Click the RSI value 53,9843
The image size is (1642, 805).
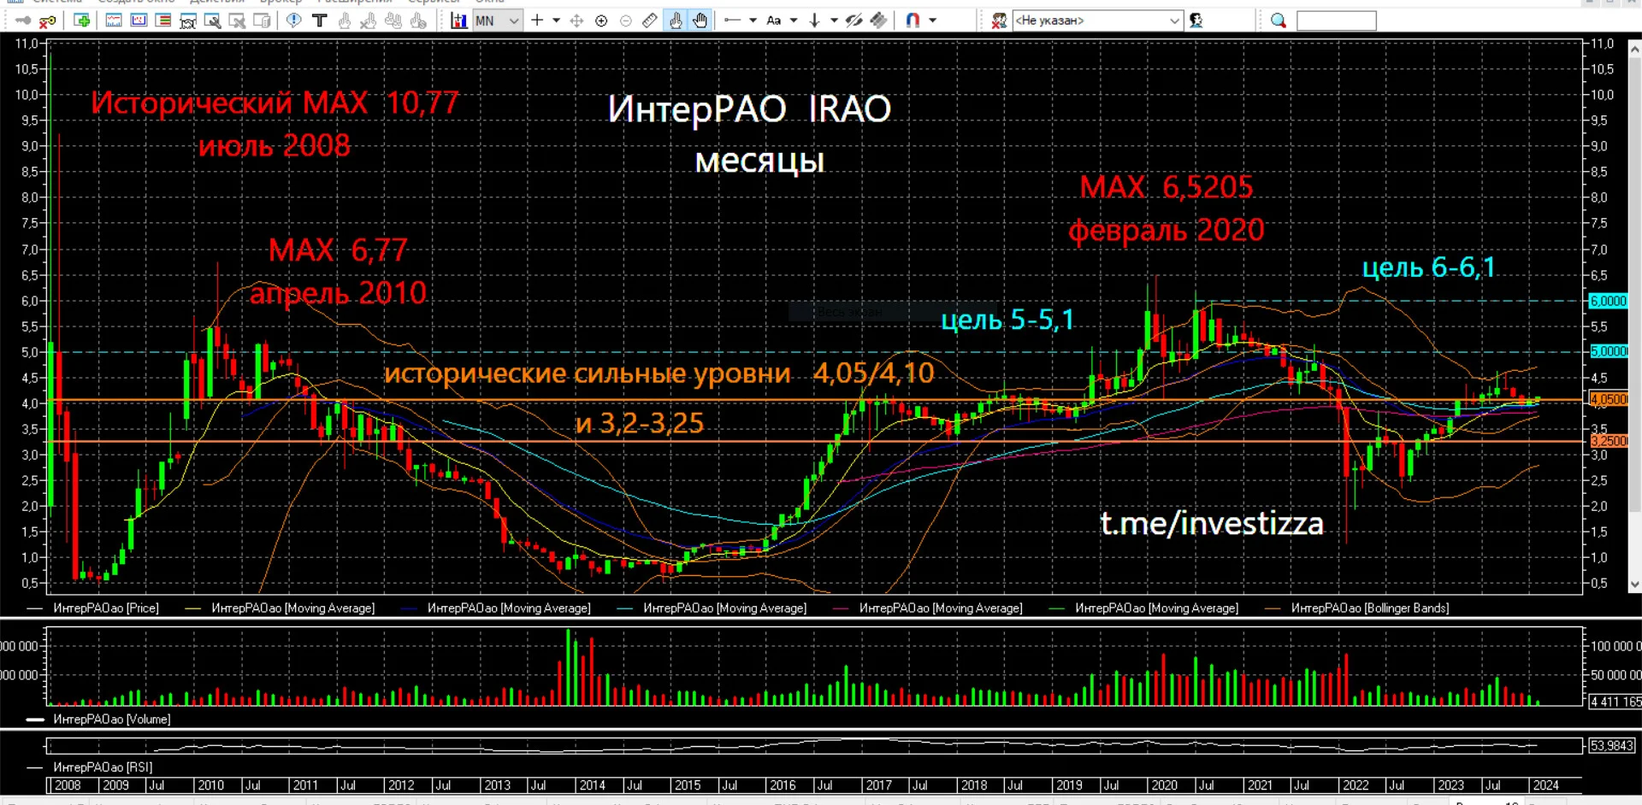[1611, 746]
